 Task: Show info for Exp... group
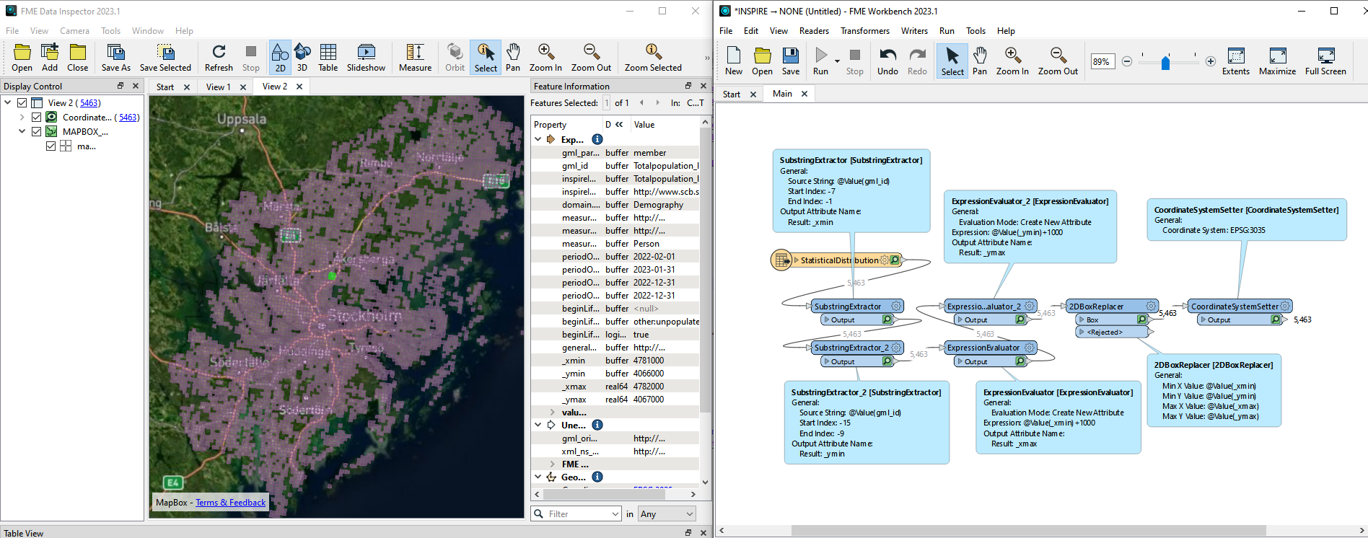[597, 139]
